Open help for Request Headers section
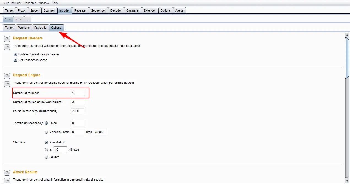 (x=7, y=39)
